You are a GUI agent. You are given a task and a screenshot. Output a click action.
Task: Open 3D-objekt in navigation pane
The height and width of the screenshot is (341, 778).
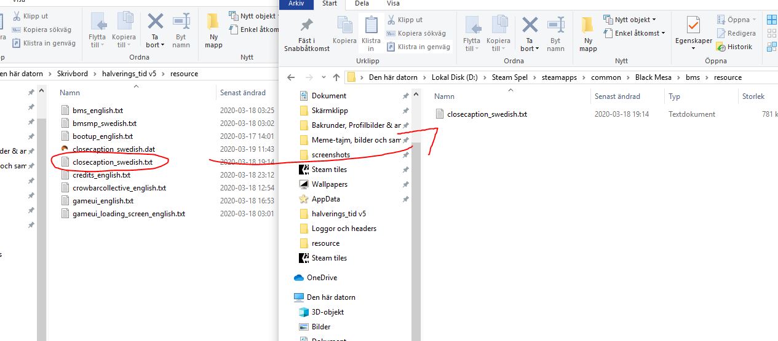click(328, 312)
